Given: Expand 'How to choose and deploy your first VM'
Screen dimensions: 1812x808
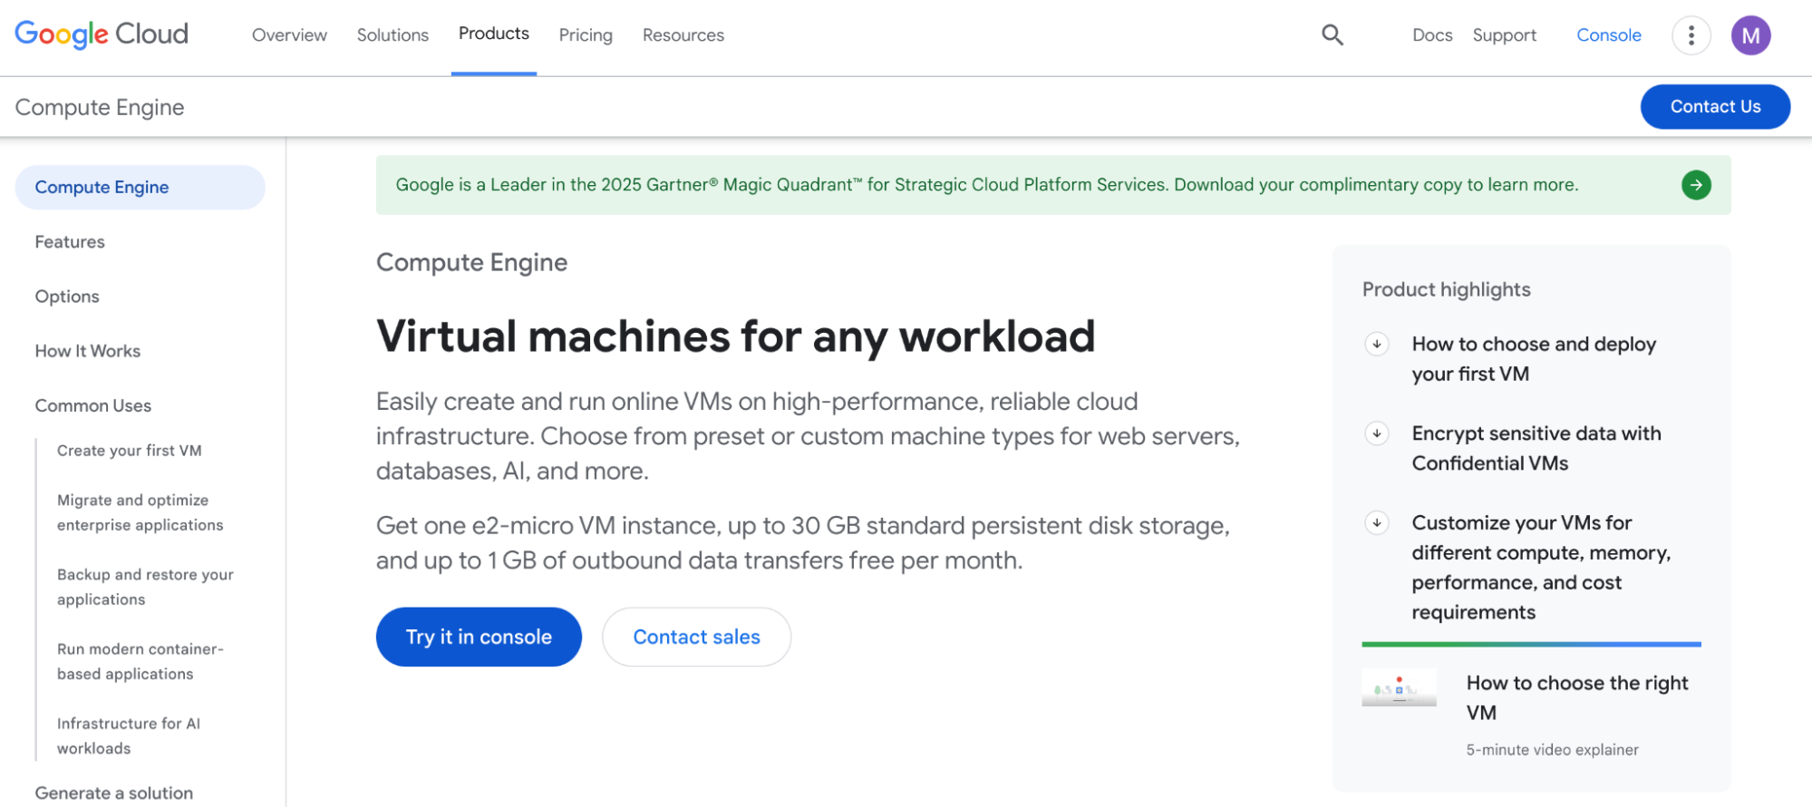Looking at the screenshot, I should pos(1376,344).
